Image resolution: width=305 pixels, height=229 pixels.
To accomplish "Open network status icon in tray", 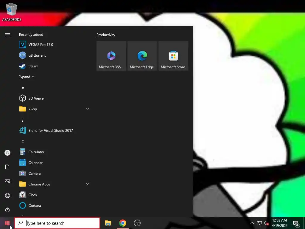I will 259,223.
